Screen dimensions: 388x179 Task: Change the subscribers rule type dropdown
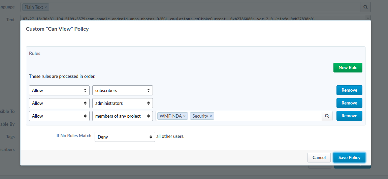[x=123, y=90]
